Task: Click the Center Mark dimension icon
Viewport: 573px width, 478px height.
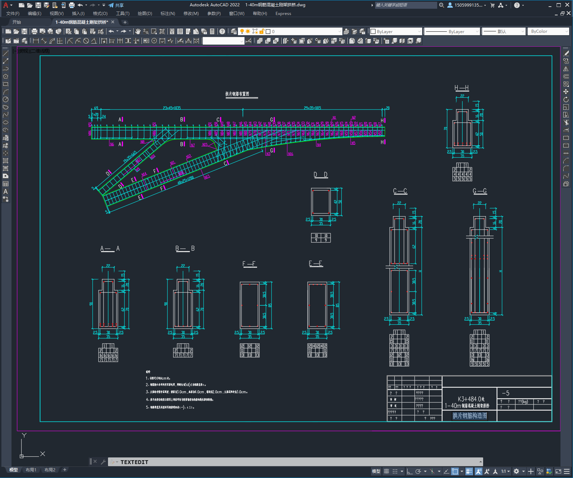Action: click(154, 41)
